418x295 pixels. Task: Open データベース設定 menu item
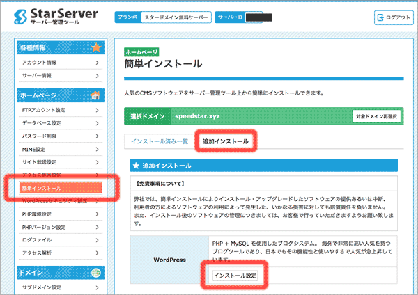click(61, 123)
